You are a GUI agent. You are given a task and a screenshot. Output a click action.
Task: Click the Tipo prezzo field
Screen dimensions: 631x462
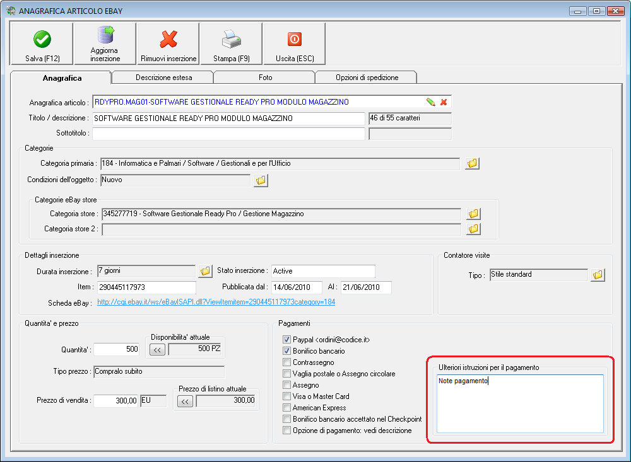point(159,371)
